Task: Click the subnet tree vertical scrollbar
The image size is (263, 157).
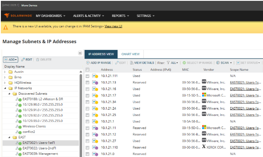Action: [81, 114]
